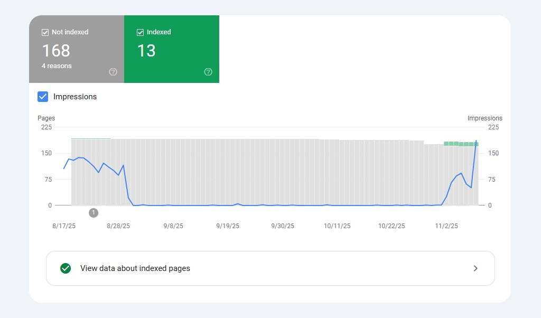Click the 11/2/25 date label on the axis
This screenshot has width=541, height=318.
click(x=446, y=226)
